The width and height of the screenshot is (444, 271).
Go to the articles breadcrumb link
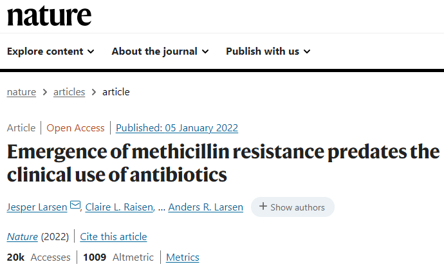point(69,92)
